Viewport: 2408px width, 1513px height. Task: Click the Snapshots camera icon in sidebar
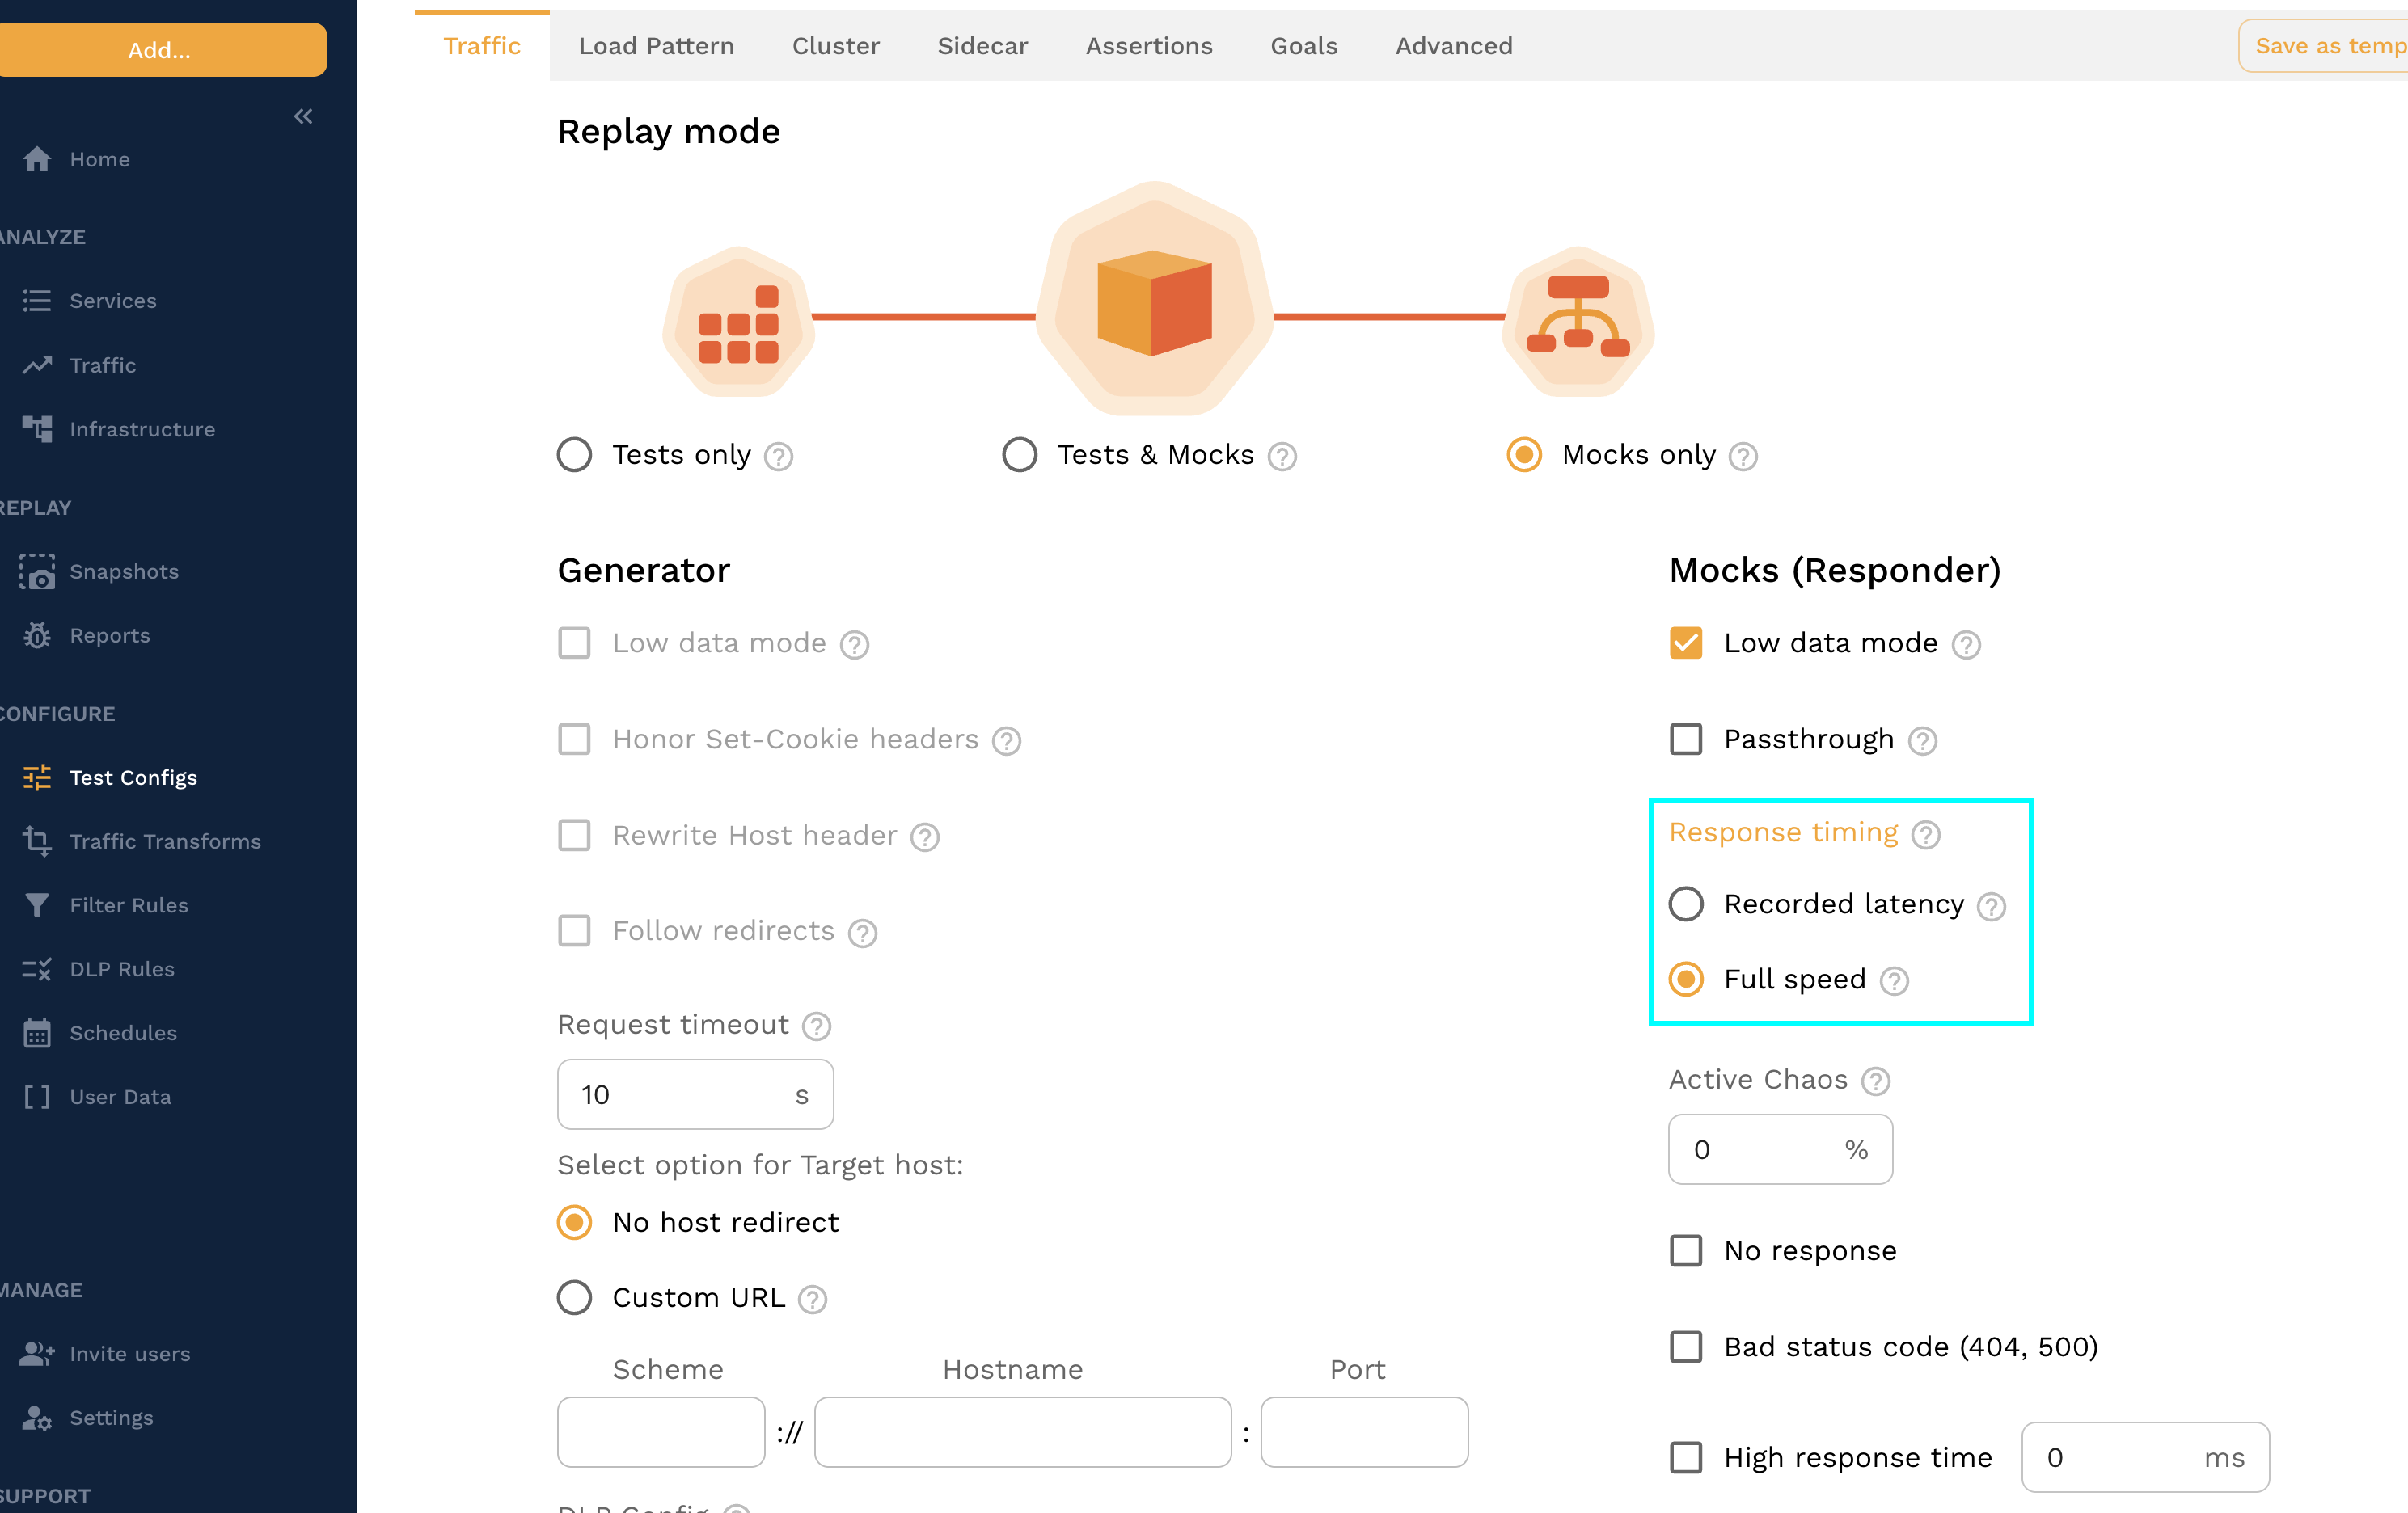37,571
